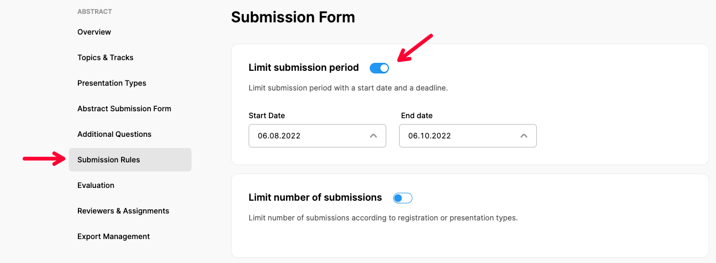Viewport: 716px width, 263px height.
Task: Disable the Limit submission period toggle
Action: [379, 68]
